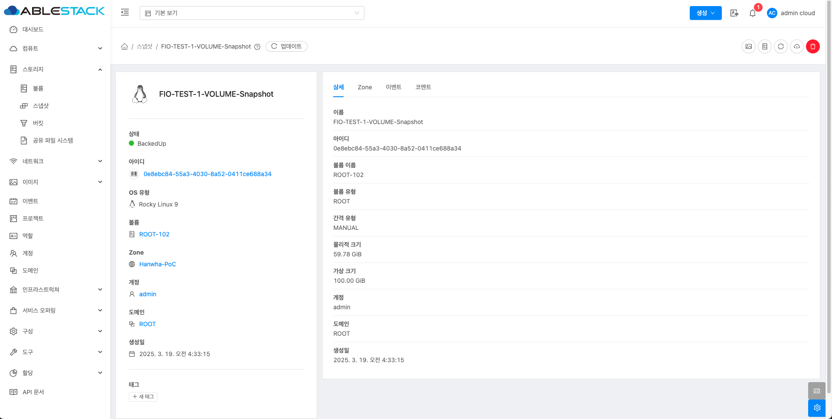Screen dimensions: 832x419
Task: Go to home via breadcrumb house icon
Action: pos(124,46)
